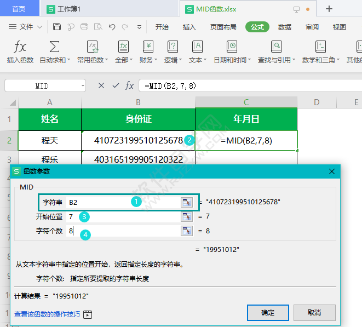
Task: Expand the 文本 dropdown arrow
Action: 205,60
